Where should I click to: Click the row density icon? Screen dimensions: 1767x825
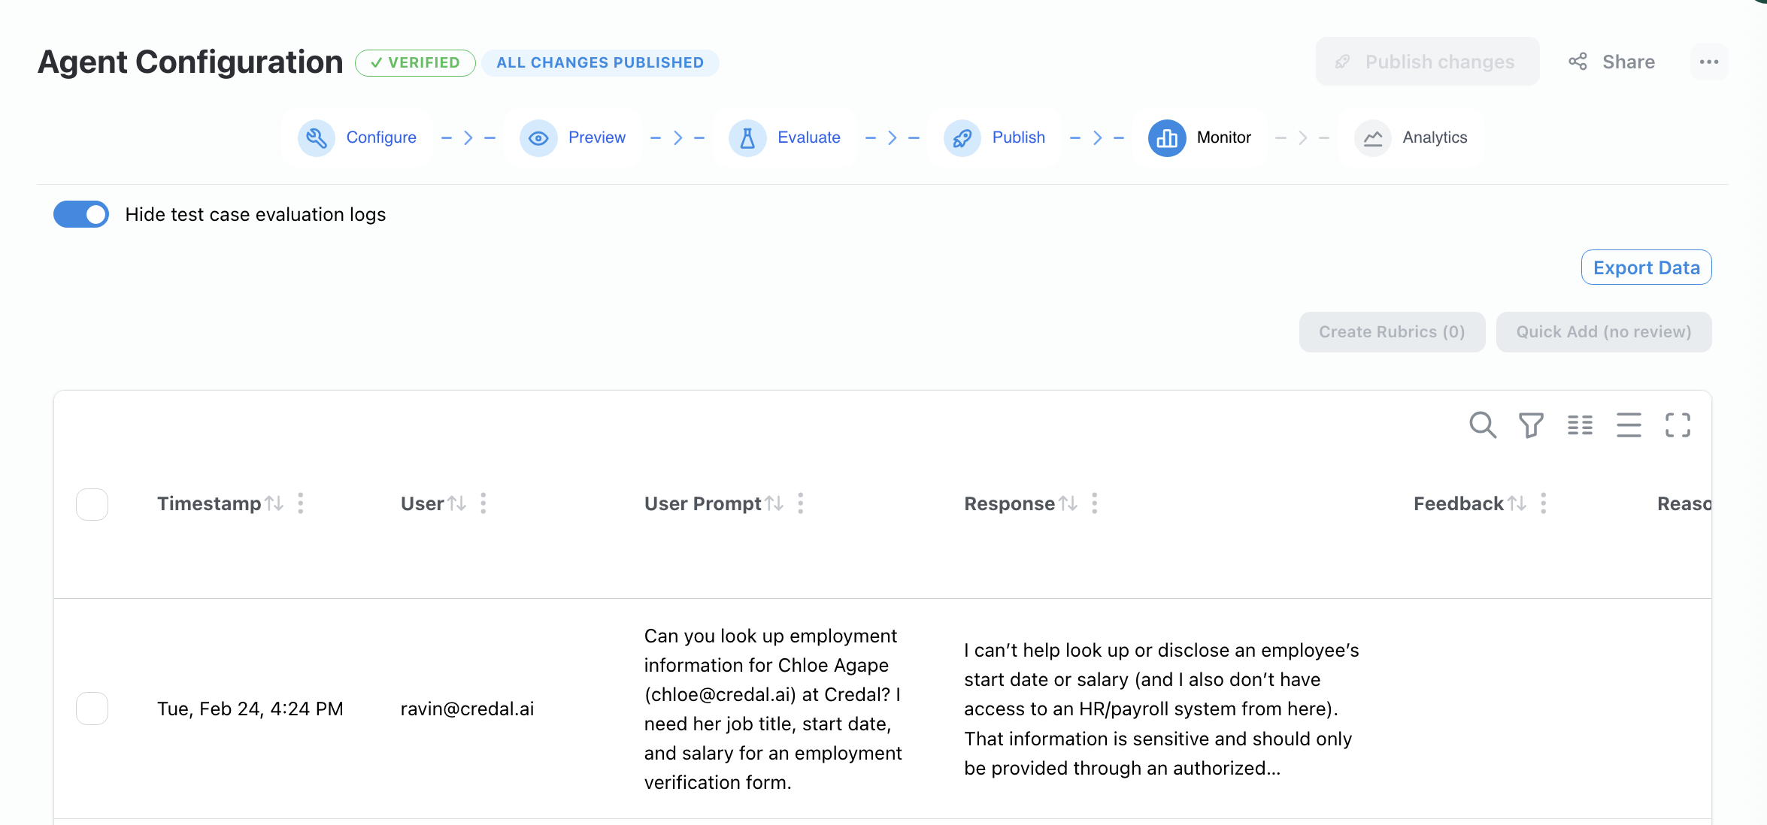tap(1629, 425)
